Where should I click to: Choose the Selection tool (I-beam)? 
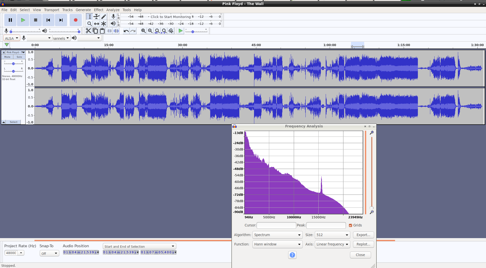[x=90, y=17]
